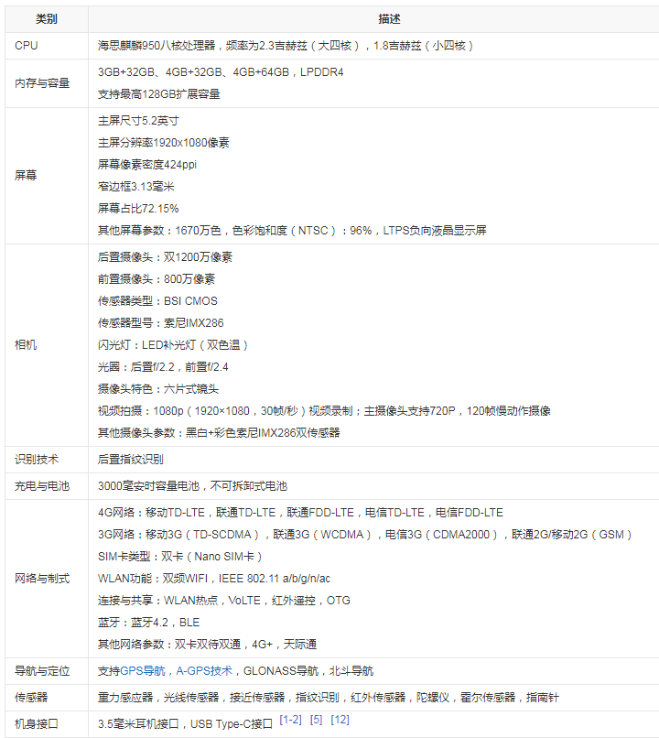
Task: Click the 光圈：后置f/2.2 line
Action: 163,367
